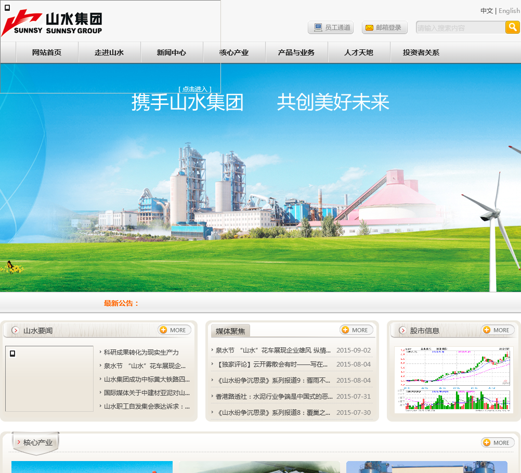The image size is (521, 473).
Task: Focus the 请输入搜索内容 search field
Action: click(461, 28)
